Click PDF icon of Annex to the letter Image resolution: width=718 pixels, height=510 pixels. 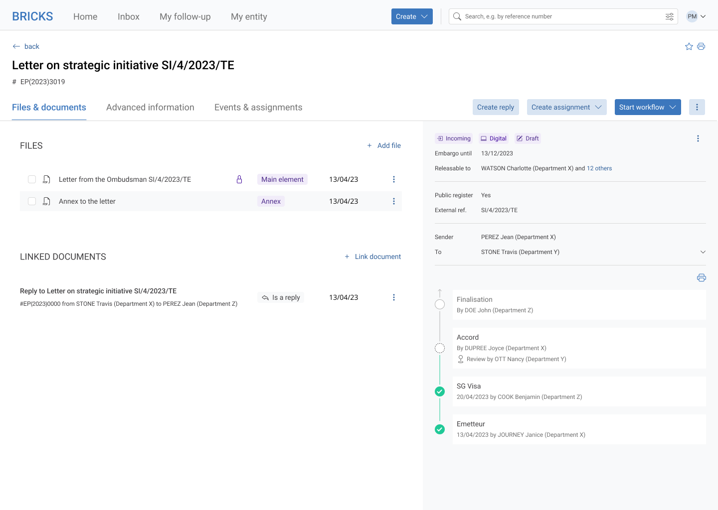[x=46, y=201]
